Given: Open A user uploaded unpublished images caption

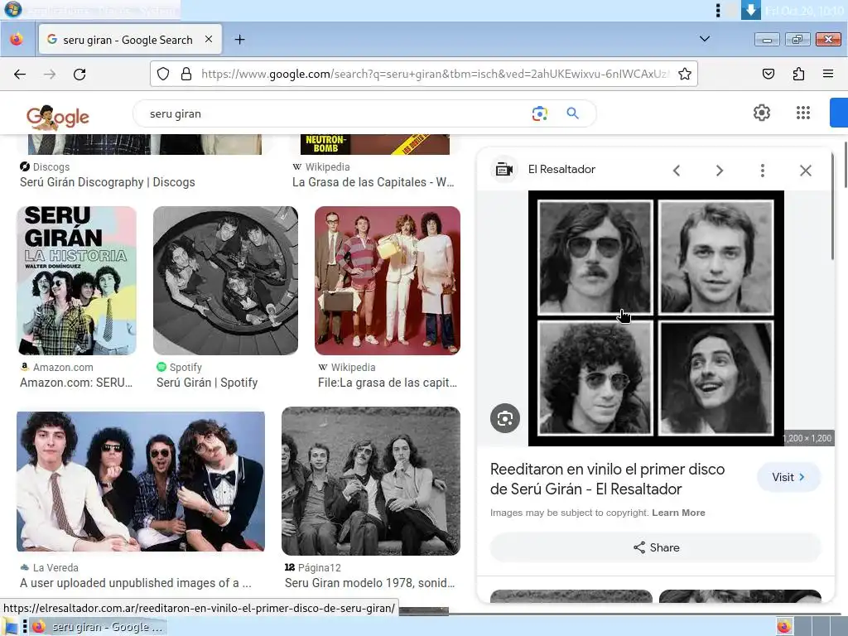Looking at the screenshot, I should click(x=135, y=583).
